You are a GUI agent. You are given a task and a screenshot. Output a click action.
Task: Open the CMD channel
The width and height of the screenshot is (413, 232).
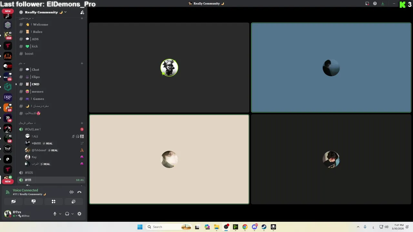pyautogui.click(x=51, y=84)
